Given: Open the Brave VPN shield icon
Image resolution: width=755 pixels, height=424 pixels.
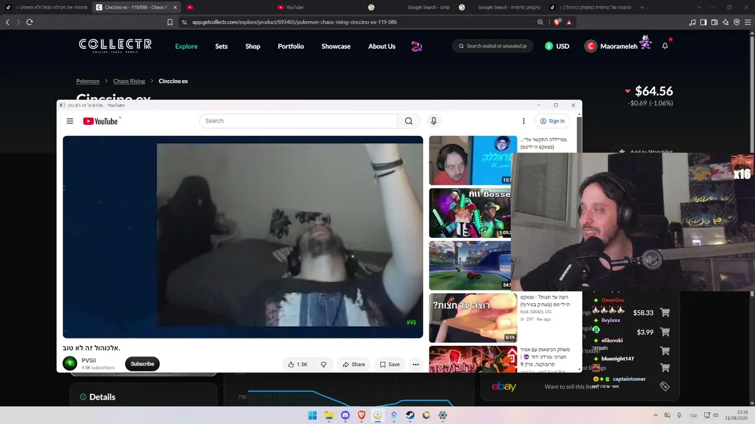Looking at the screenshot, I should [x=737, y=22].
